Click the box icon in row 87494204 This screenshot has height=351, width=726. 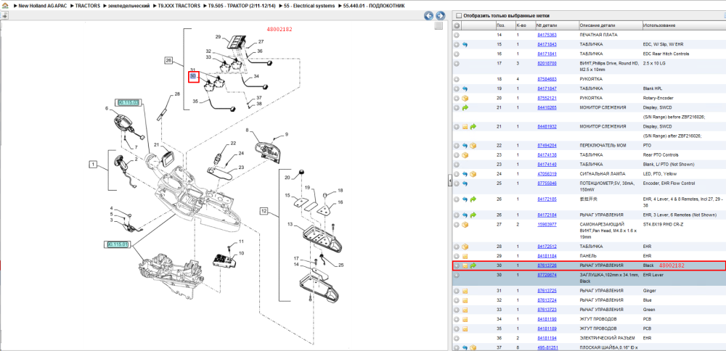(473, 146)
